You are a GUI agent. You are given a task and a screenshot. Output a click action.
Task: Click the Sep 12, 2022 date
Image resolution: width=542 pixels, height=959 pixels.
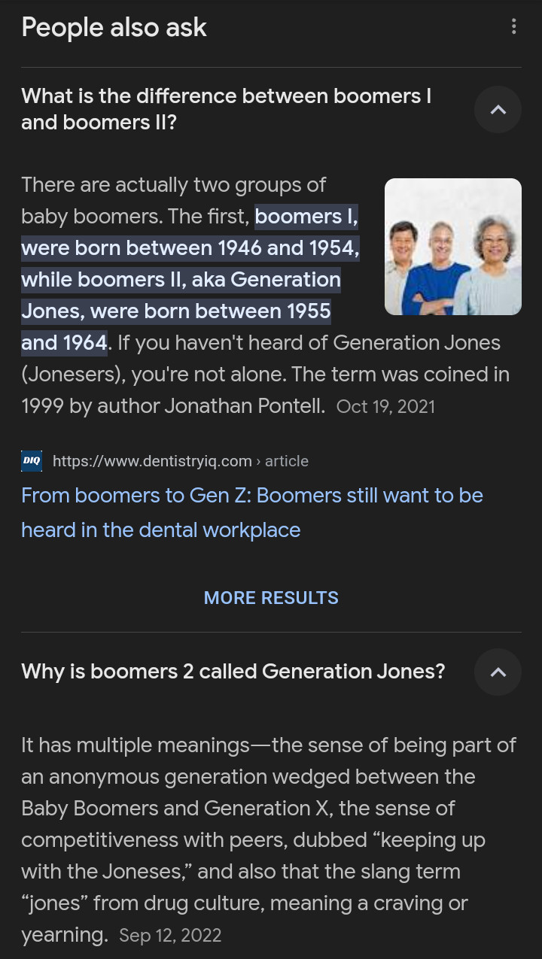pyautogui.click(x=170, y=936)
